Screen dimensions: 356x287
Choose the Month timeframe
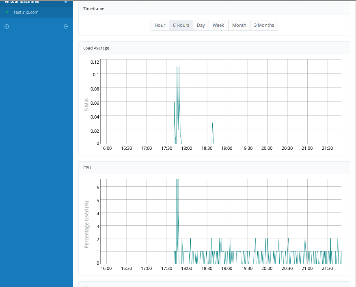(x=239, y=25)
